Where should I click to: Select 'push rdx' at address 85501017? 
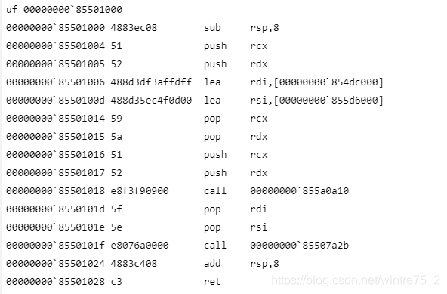[137, 173]
